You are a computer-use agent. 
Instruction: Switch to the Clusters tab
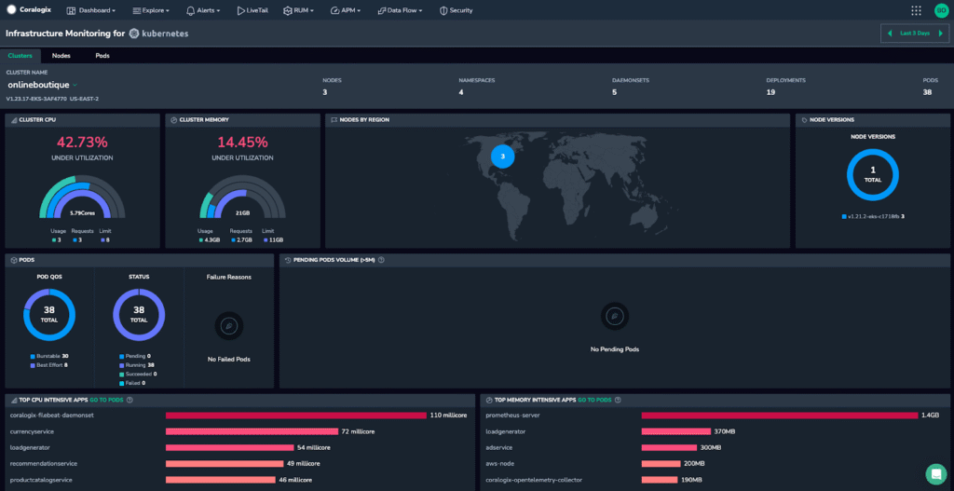(20, 55)
